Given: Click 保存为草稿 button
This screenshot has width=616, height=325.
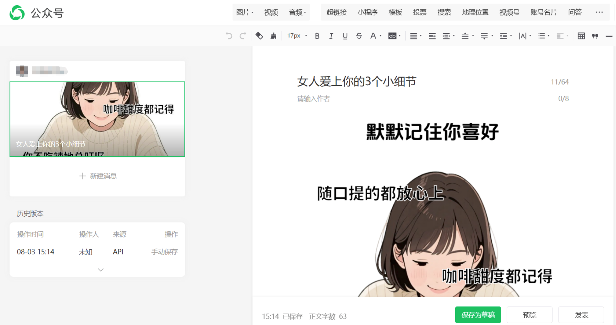Looking at the screenshot, I should [x=478, y=315].
